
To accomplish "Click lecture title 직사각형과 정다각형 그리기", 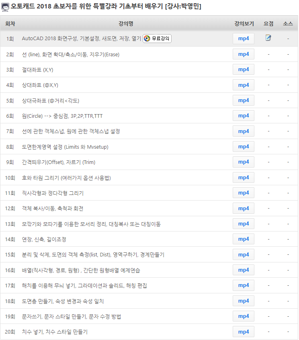I will 53,193.
